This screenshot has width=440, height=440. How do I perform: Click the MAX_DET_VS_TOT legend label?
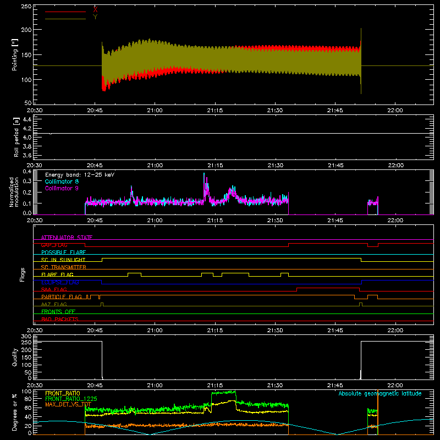pos(68,404)
